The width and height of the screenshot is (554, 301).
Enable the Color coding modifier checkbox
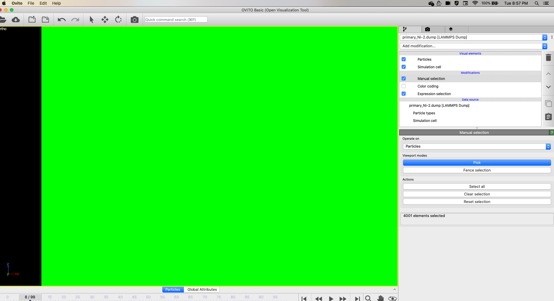[x=404, y=86]
